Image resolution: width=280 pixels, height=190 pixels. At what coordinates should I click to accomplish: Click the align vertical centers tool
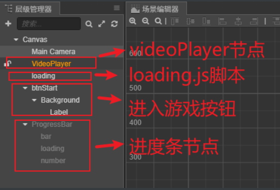tap(190, 21)
